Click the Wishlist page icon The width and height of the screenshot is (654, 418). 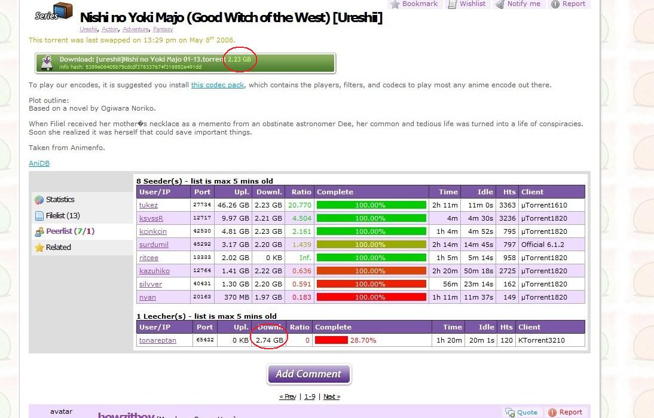[452, 4]
